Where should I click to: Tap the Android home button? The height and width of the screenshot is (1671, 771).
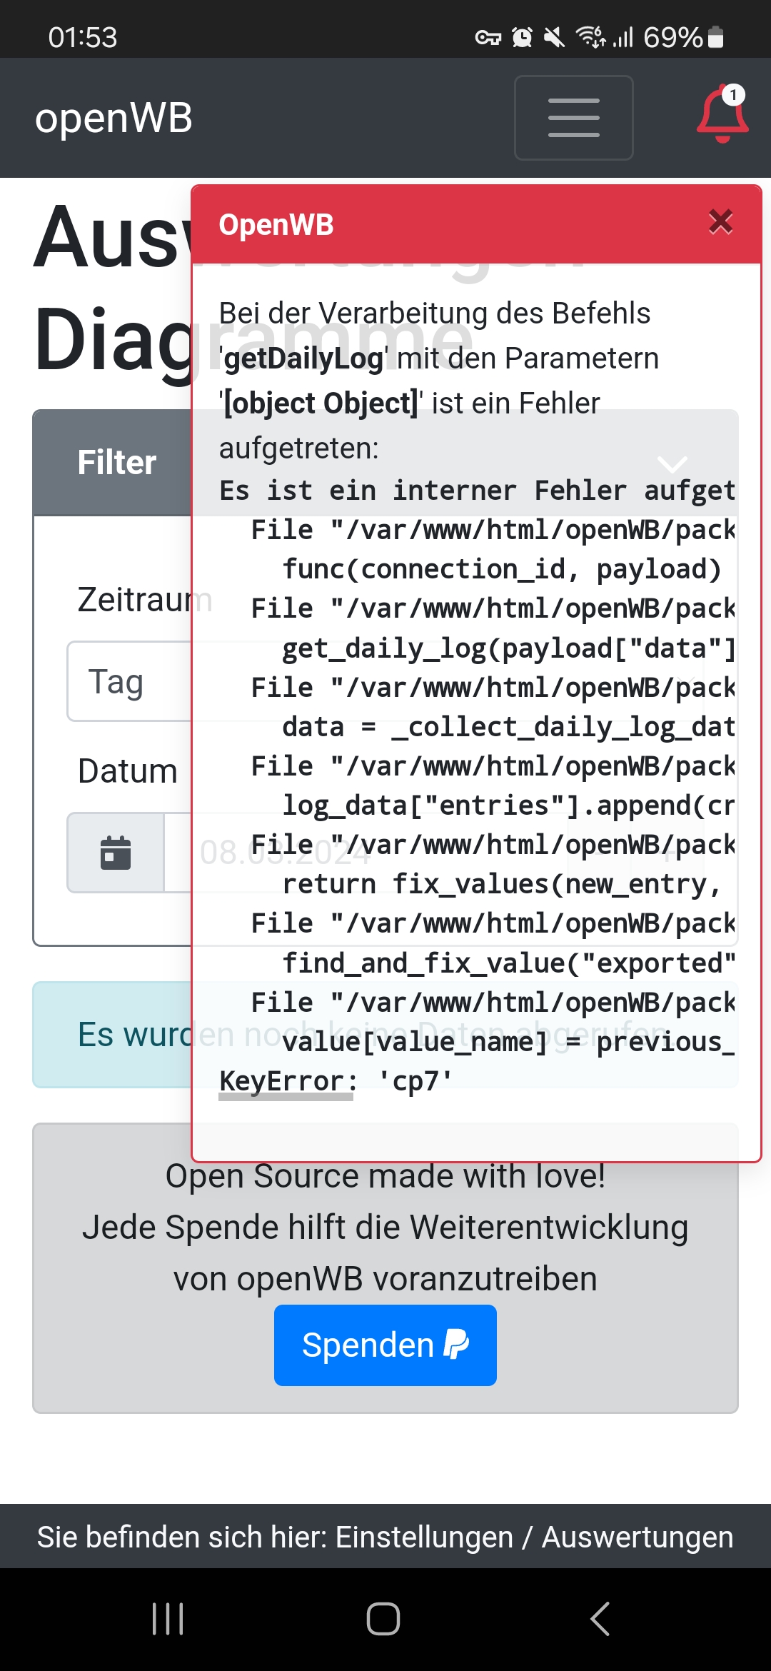click(x=383, y=1619)
